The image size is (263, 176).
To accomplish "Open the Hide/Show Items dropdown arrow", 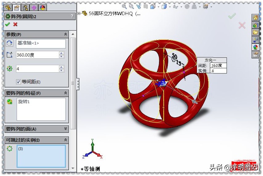I will pos(181,7).
